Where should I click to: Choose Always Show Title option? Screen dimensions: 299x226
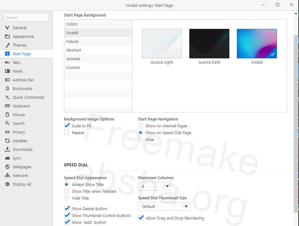[67, 184]
